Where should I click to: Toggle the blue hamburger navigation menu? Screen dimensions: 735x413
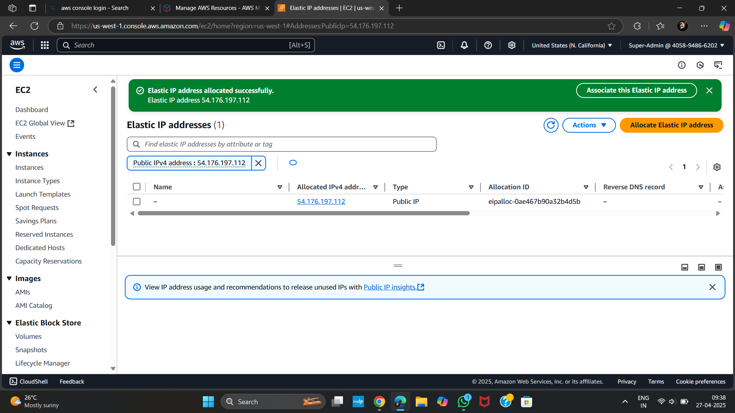pyautogui.click(x=17, y=65)
